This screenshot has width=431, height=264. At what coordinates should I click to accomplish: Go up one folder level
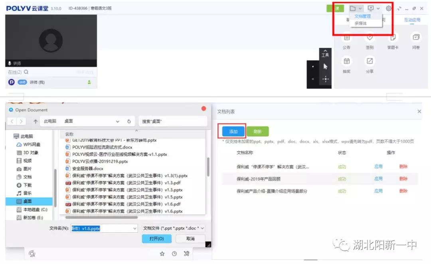36,121
